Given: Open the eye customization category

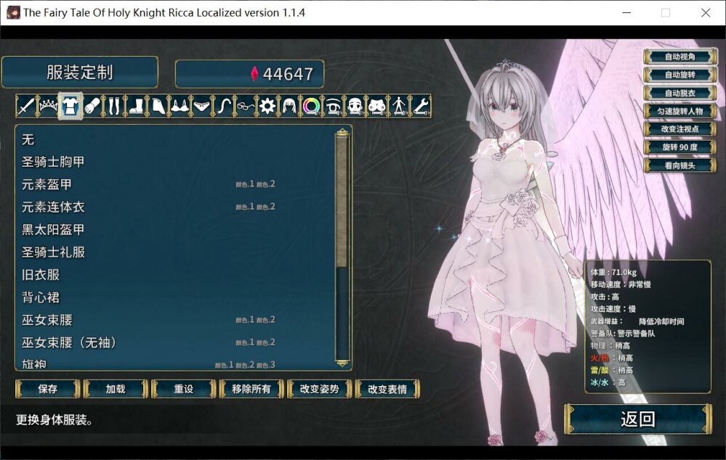Looking at the screenshot, I should click(x=334, y=107).
